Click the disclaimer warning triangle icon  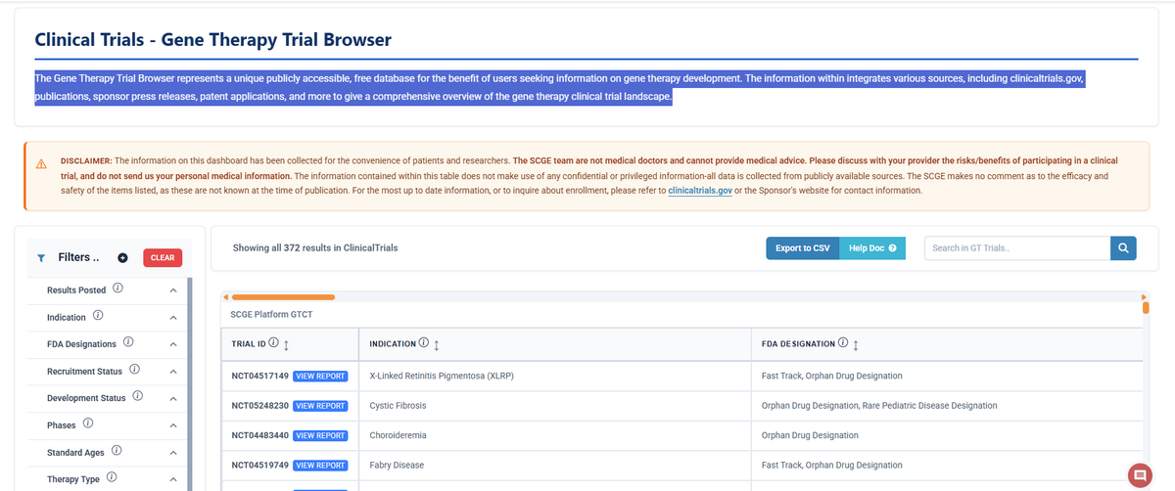click(41, 163)
